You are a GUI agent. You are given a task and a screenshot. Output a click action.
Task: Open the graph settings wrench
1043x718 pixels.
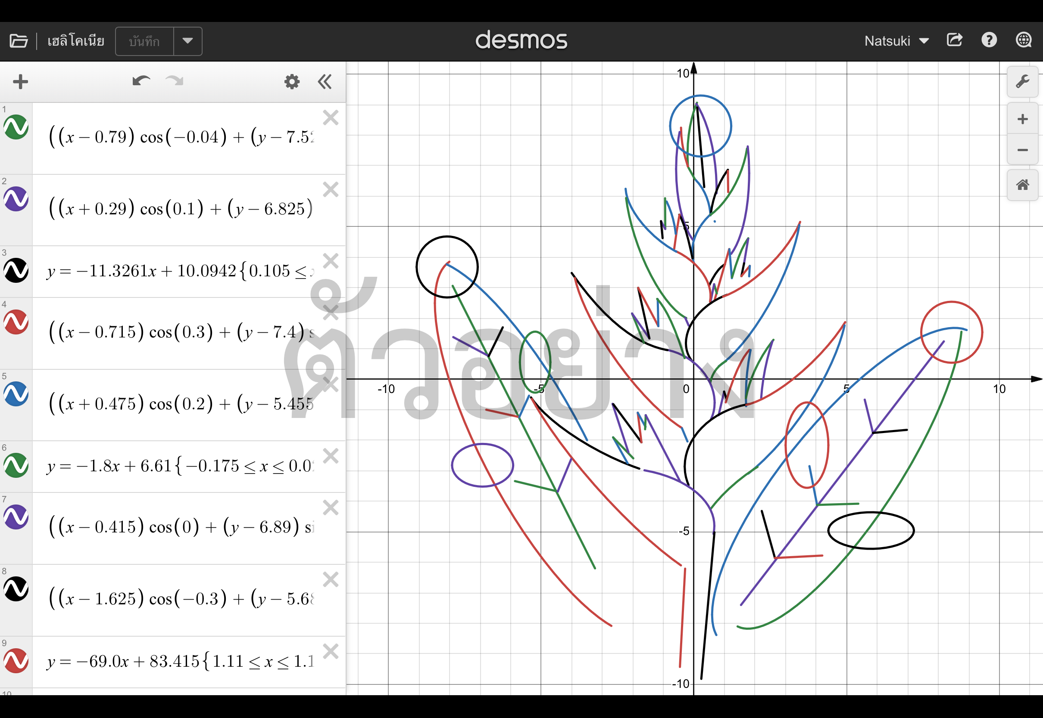(1022, 82)
